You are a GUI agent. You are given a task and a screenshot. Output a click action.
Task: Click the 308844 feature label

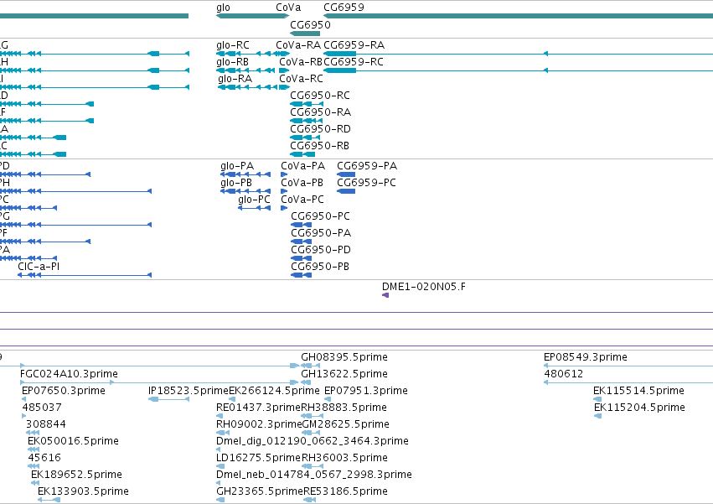[x=46, y=424]
